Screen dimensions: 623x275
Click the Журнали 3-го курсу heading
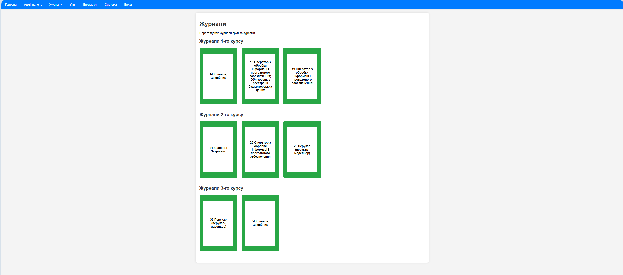[221, 188]
